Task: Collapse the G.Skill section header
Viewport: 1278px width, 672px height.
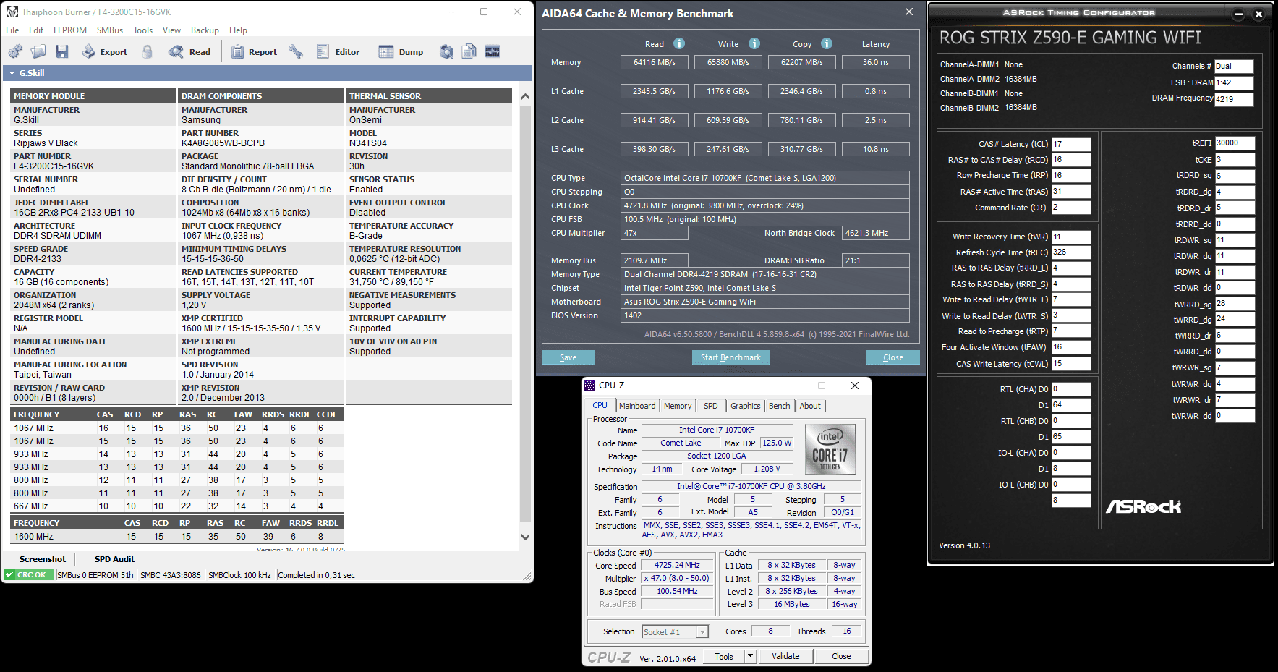Action: [12, 73]
